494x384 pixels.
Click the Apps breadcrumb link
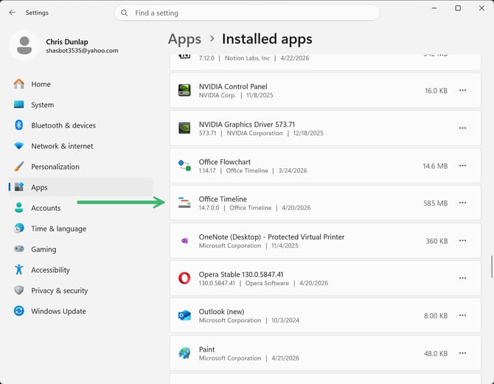184,39
